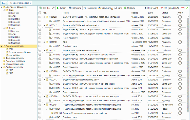Open file attachment for J1401206 dated 29/03/2019
This screenshot has height=120, width=190.
(x=180, y=75)
